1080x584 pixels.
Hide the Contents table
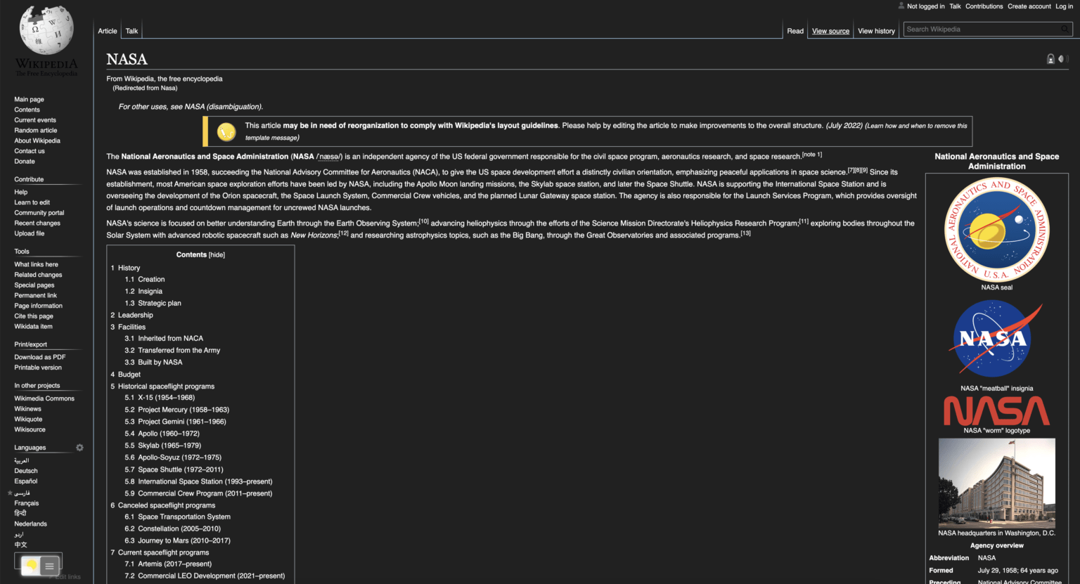(217, 255)
